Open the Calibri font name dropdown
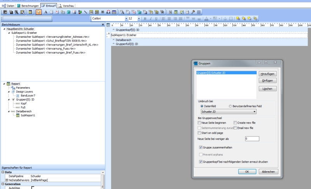The width and height of the screenshot is (311, 189). pyautogui.click(x=126, y=18)
